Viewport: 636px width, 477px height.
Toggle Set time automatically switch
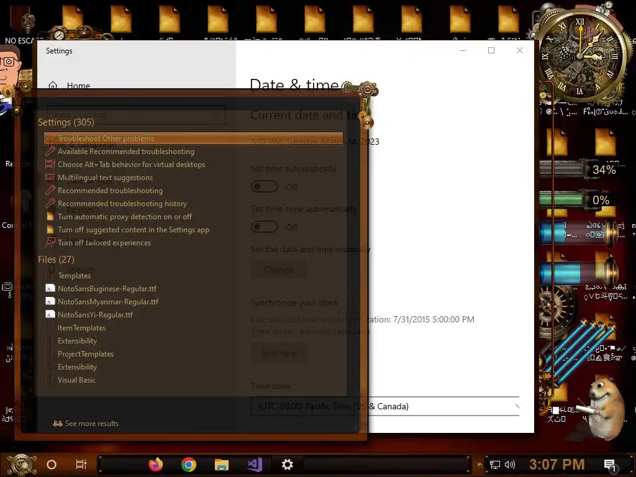click(265, 186)
